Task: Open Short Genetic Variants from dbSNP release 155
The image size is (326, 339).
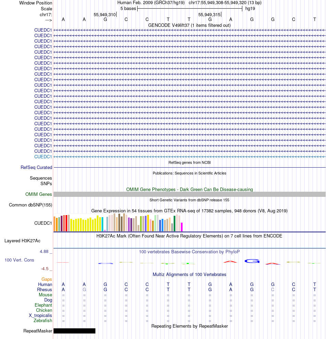Action: pos(189,200)
